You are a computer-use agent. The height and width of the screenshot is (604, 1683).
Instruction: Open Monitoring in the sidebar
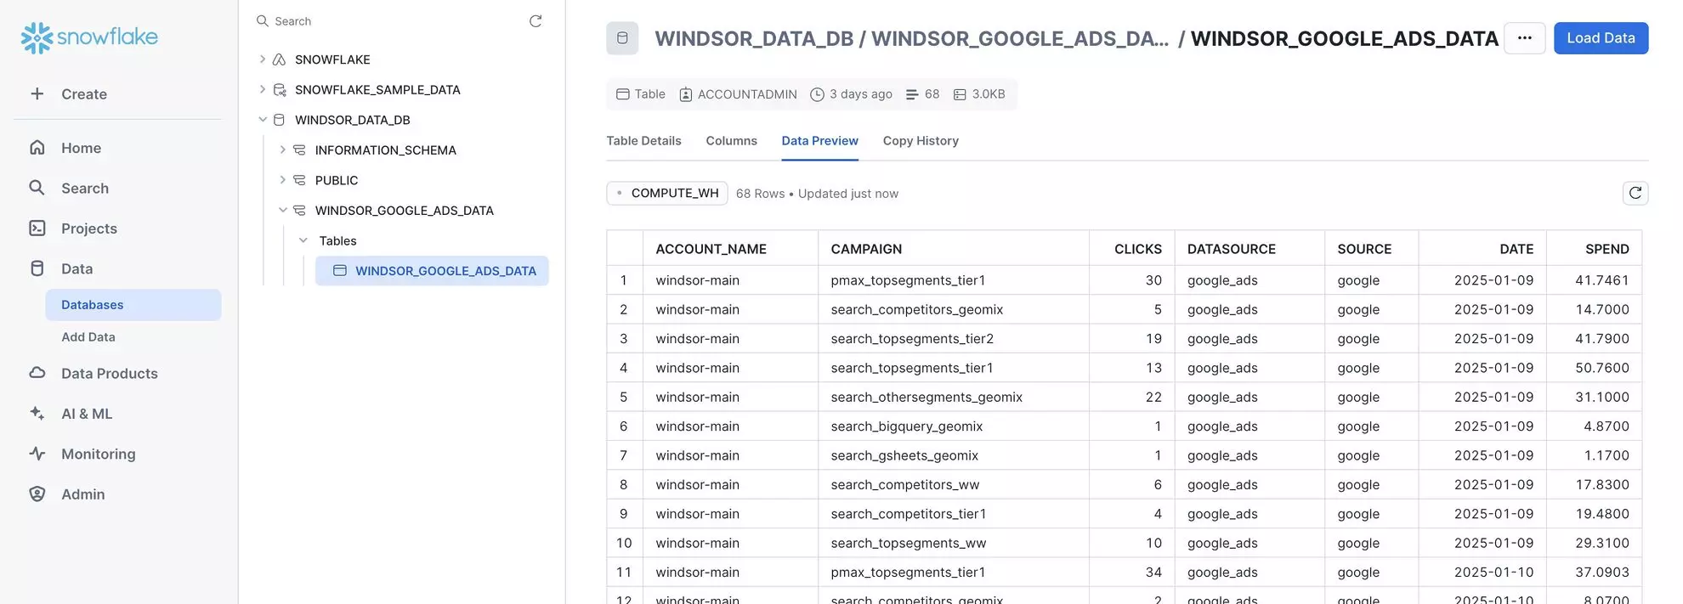pyautogui.click(x=99, y=454)
